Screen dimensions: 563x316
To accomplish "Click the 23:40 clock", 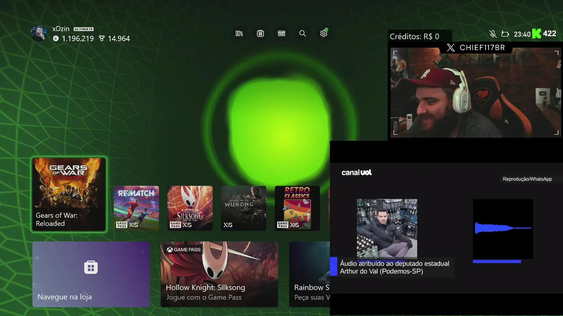I will pos(522,34).
